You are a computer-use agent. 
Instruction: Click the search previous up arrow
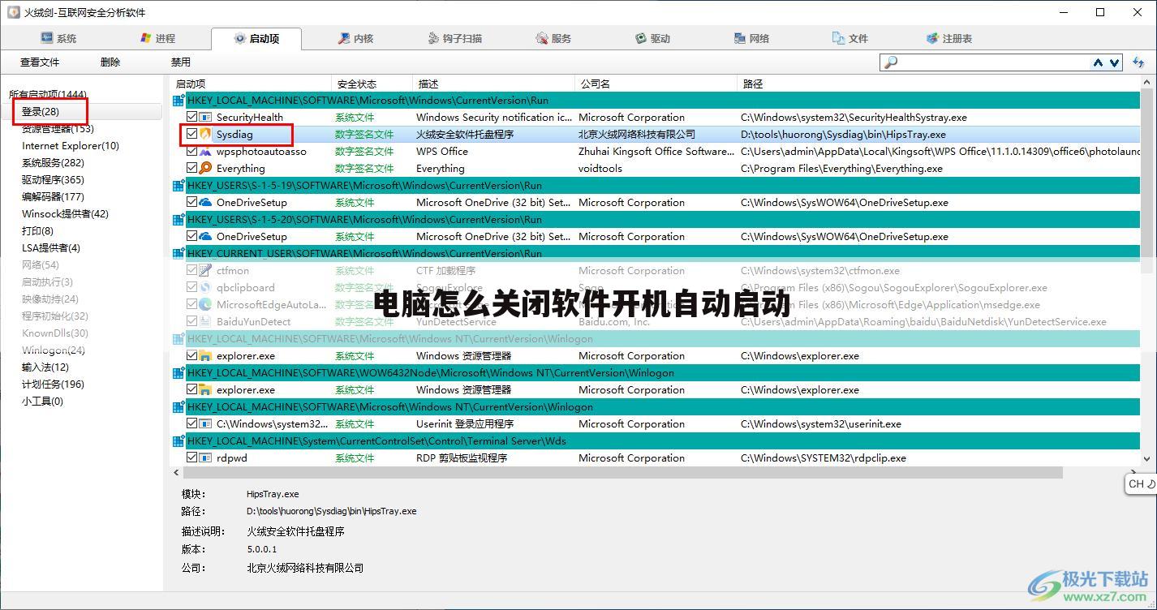(1098, 62)
